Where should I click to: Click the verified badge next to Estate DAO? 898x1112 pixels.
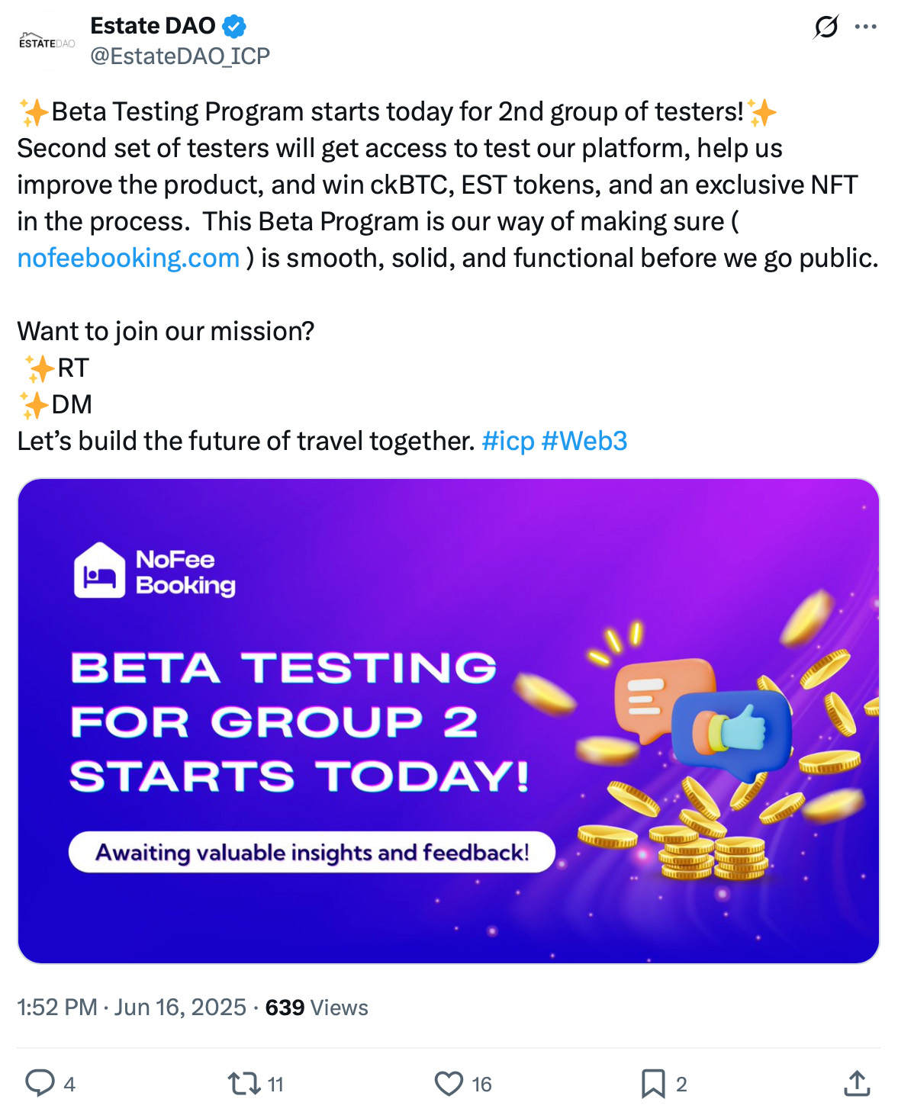click(x=232, y=25)
